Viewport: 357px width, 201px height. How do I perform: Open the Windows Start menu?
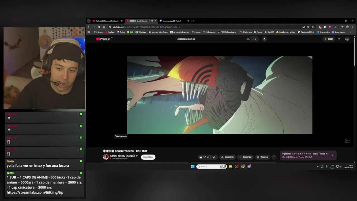[x=193, y=167]
